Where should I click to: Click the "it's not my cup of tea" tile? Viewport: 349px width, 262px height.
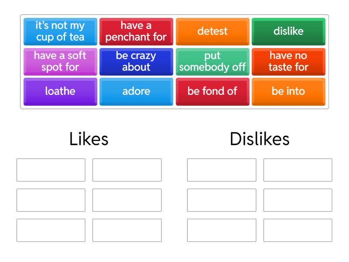(x=60, y=31)
